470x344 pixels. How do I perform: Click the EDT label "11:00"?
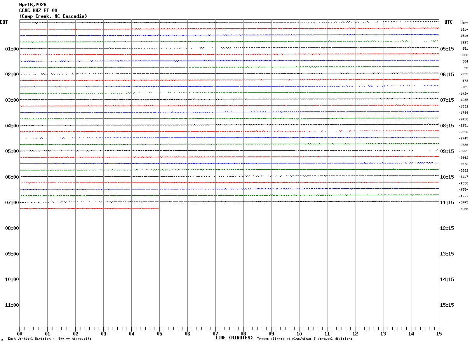click(12, 305)
